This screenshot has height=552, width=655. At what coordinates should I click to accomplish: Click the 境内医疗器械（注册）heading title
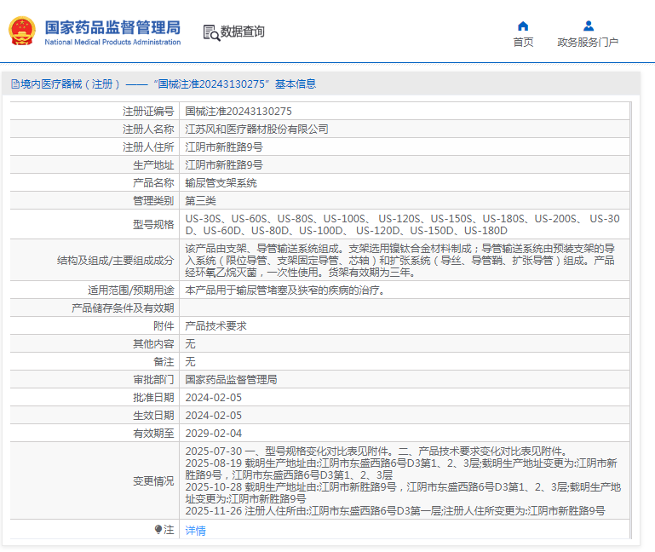pyautogui.click(x=169, y=84)
